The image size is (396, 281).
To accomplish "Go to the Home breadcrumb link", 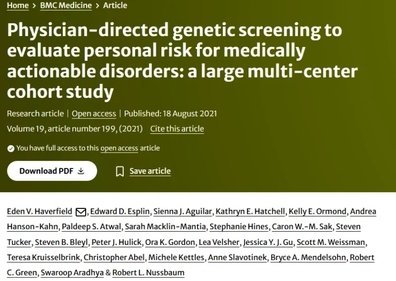I will (x=18, y=5).
